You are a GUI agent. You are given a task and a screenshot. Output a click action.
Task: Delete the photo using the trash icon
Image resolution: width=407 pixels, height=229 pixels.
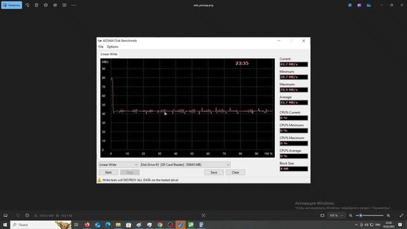click(36, 5)
